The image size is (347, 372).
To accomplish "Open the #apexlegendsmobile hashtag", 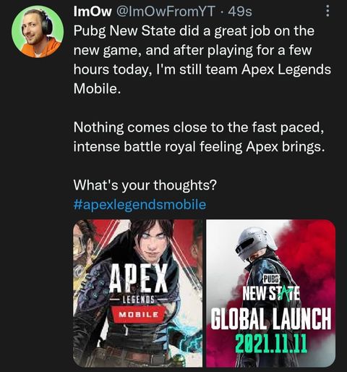I will (x=140, y=204).
